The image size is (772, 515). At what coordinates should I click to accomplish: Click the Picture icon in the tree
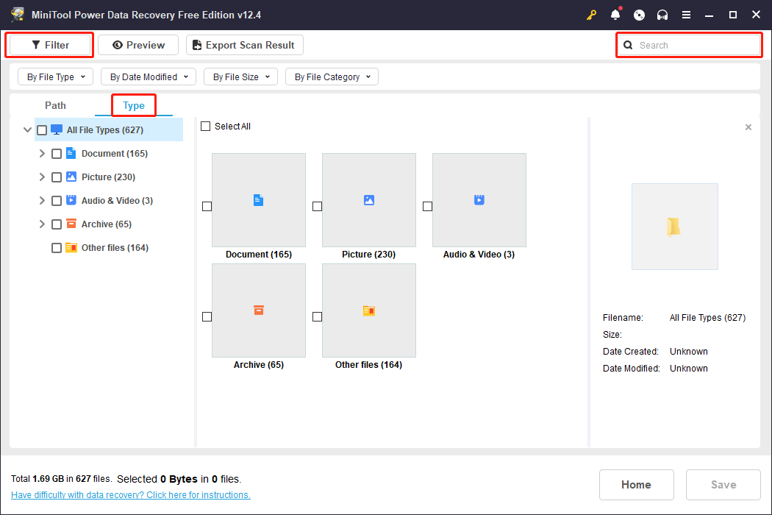point(71,177)
